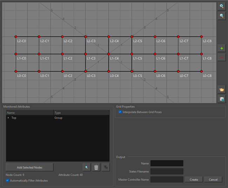Click the zoom out magnifier icon
The image size is (228, 188).
point(222,16)
